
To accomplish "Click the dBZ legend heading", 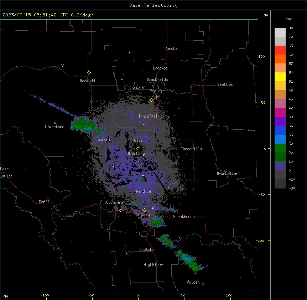I will [288, 19].
